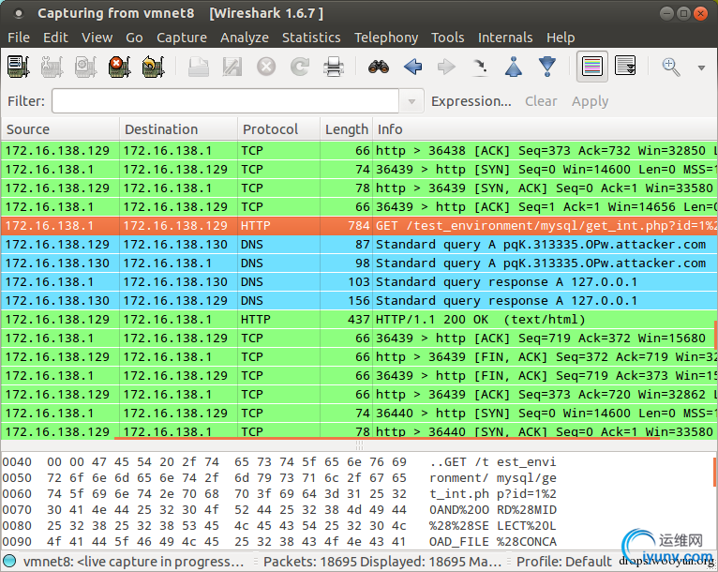The height and width of the screenshot is (572, 718).
Task: Find a packet using binoculars icon
Action: coord(379,67)
